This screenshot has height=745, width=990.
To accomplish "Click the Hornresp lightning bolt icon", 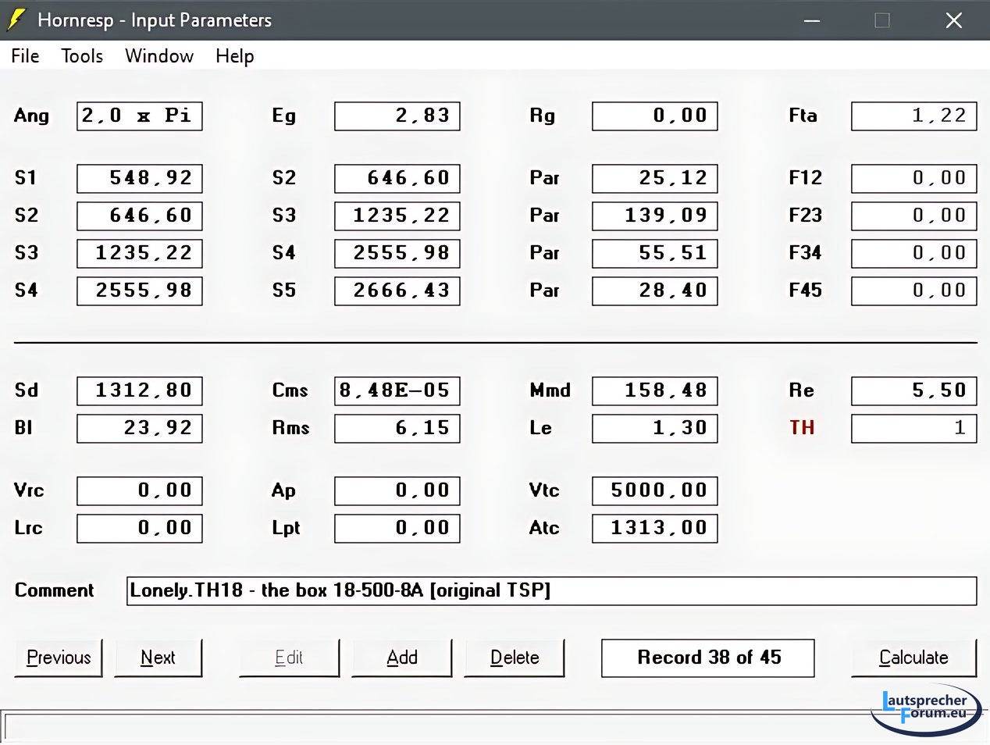I will point(16,20).
